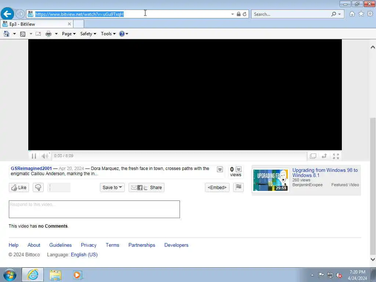Click the Share button
This screenshot has height=282, width=376.
[x=147, y=188]
